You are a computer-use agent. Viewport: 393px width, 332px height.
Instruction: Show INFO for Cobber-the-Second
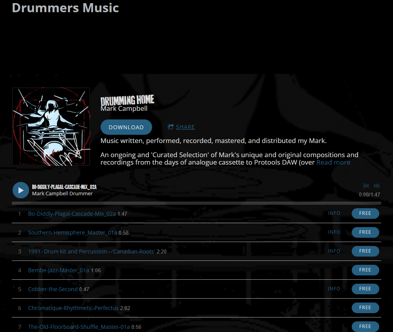point(334,289)
